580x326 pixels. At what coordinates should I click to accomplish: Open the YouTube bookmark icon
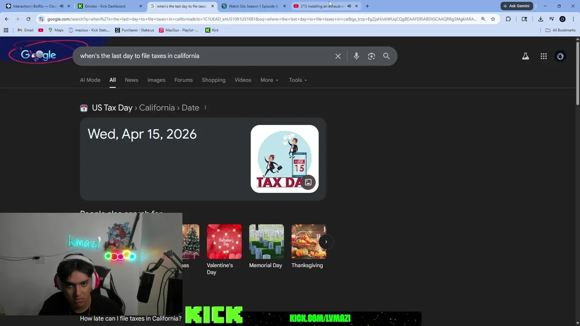coord(41,30)
